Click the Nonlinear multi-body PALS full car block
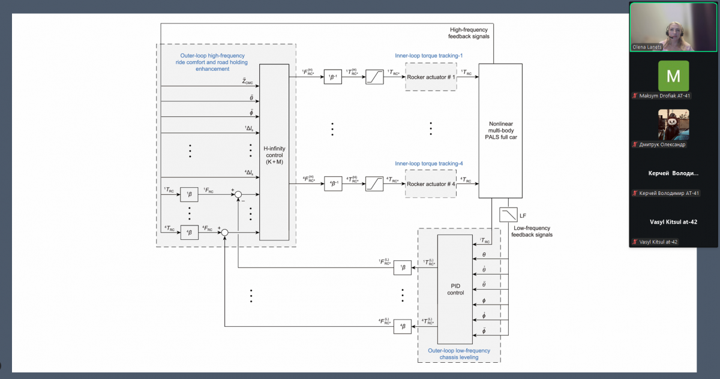 click(500, 130)
